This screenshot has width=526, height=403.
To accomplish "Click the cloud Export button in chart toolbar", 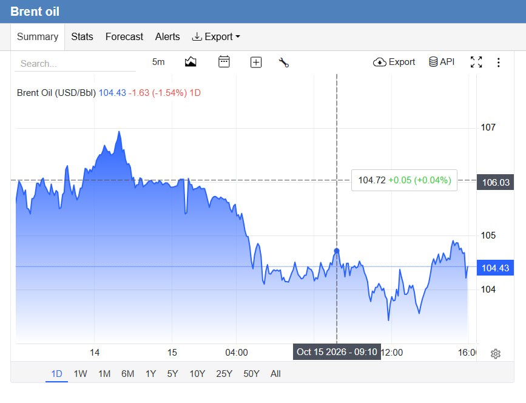I will pyautogui.click(x=394, y=62).
